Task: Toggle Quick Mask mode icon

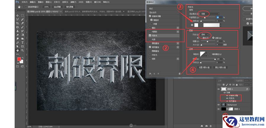Action: 17,67
